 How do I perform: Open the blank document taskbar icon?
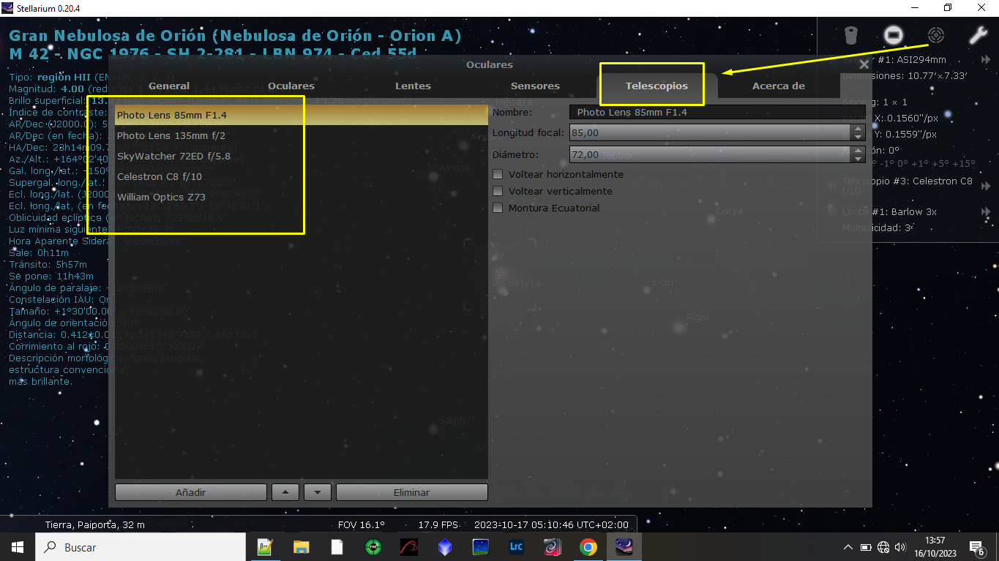click(x=337, y=547)
